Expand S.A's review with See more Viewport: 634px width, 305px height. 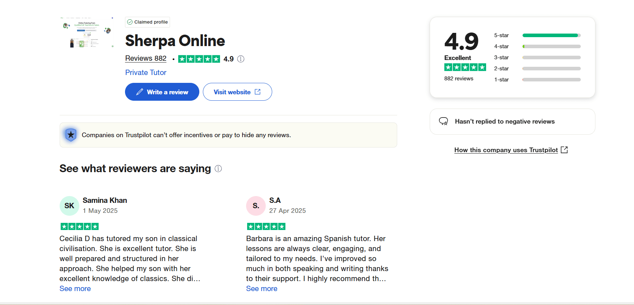261,289
